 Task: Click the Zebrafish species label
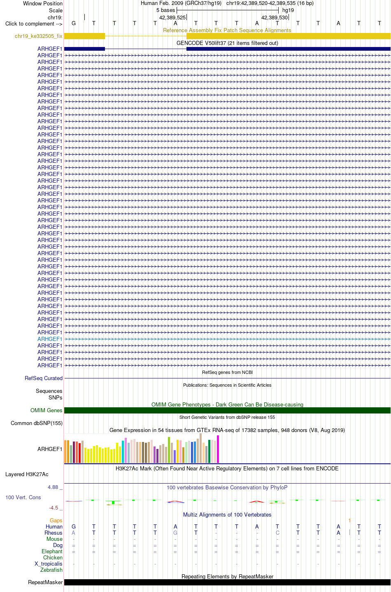[51, 570]
